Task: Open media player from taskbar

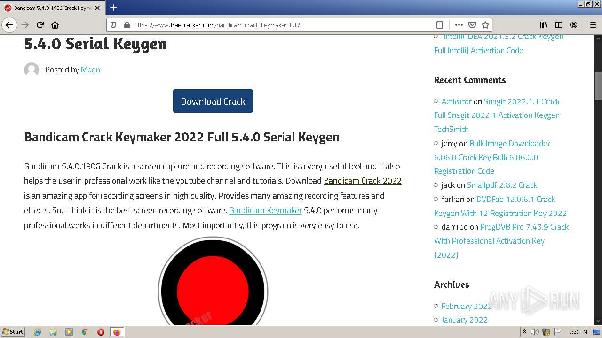Action: (69, 332)
